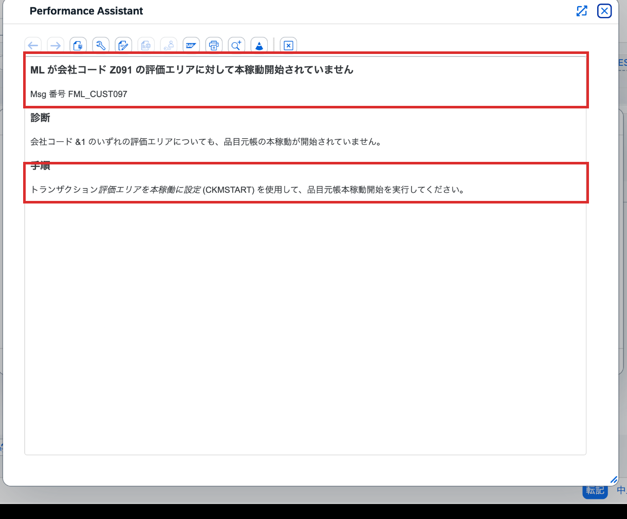Click the Performance Assistant title text
This screenshot has width=627, height=519.
[86, 11]
